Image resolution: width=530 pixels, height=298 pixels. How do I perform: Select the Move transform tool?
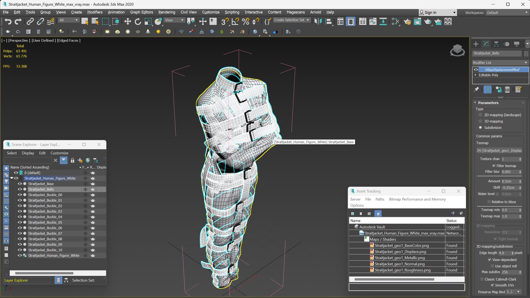(127, 22)
